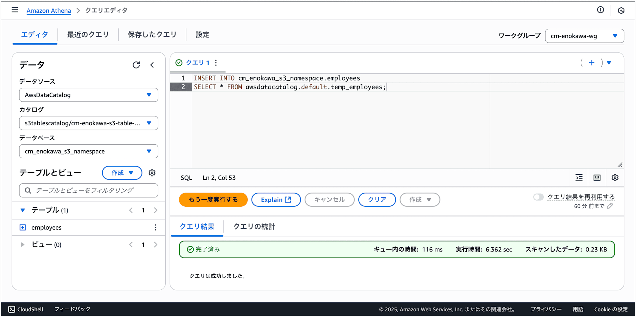Click the クエリは成功しました message
Viewport: 636px width, 317px height.
(x=218, y=276)
